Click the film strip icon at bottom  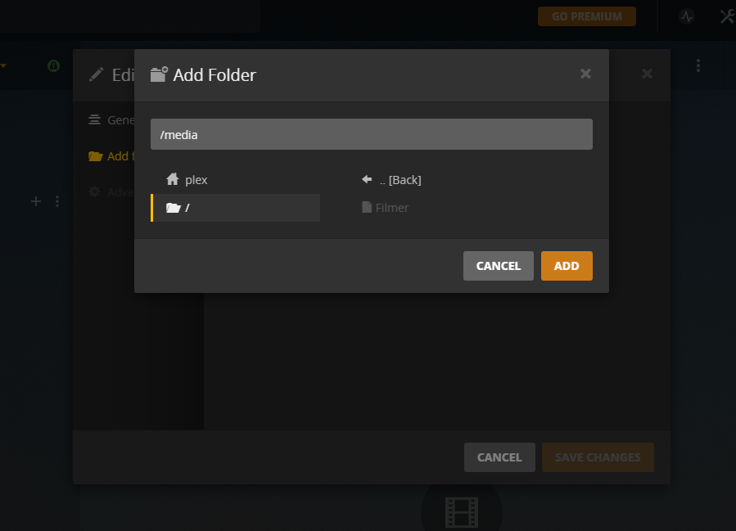tap(462, 512)
